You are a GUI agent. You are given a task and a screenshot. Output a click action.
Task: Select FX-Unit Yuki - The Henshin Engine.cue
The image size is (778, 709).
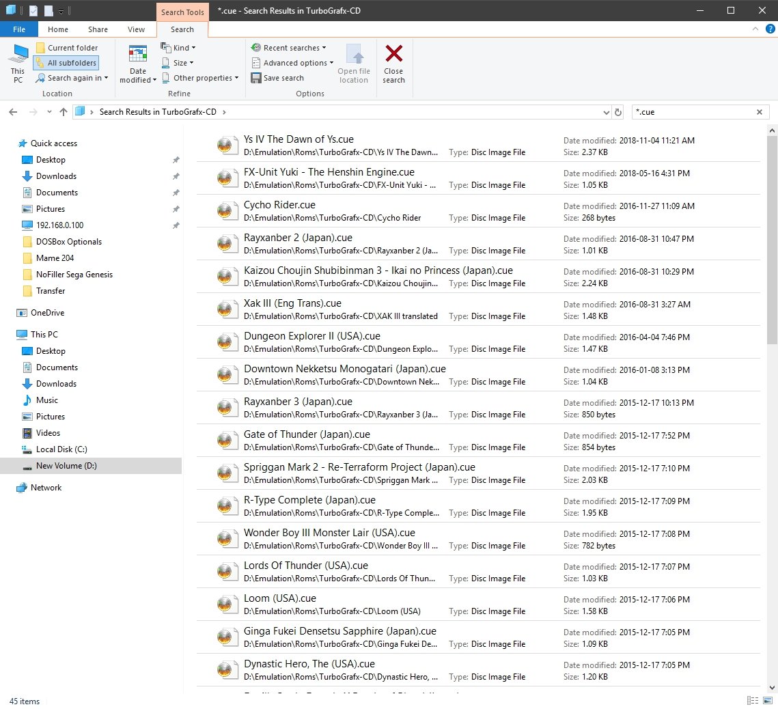pyautogui.click(x=478, y=178)
